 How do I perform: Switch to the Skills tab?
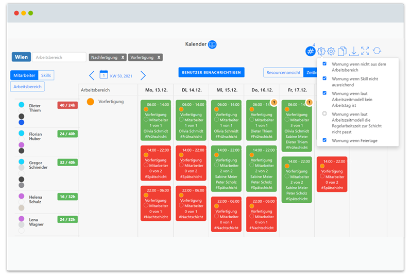(46, 75)
